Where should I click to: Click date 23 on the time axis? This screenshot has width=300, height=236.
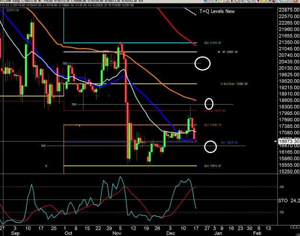(240, 228)
